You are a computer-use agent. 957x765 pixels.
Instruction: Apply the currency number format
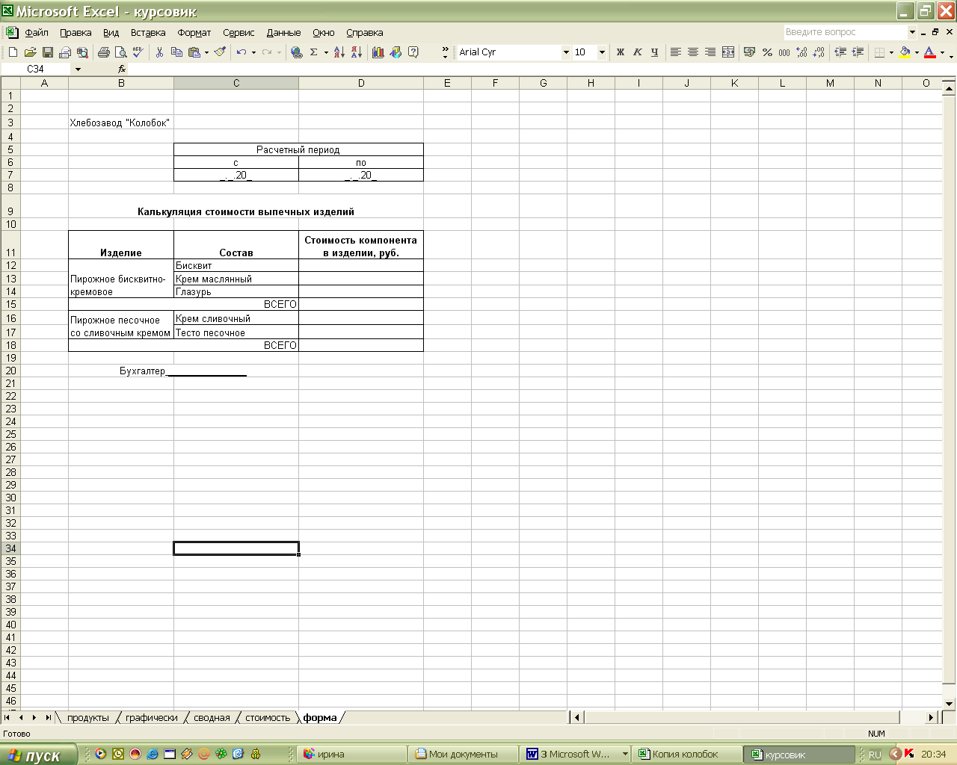[749, 52]
